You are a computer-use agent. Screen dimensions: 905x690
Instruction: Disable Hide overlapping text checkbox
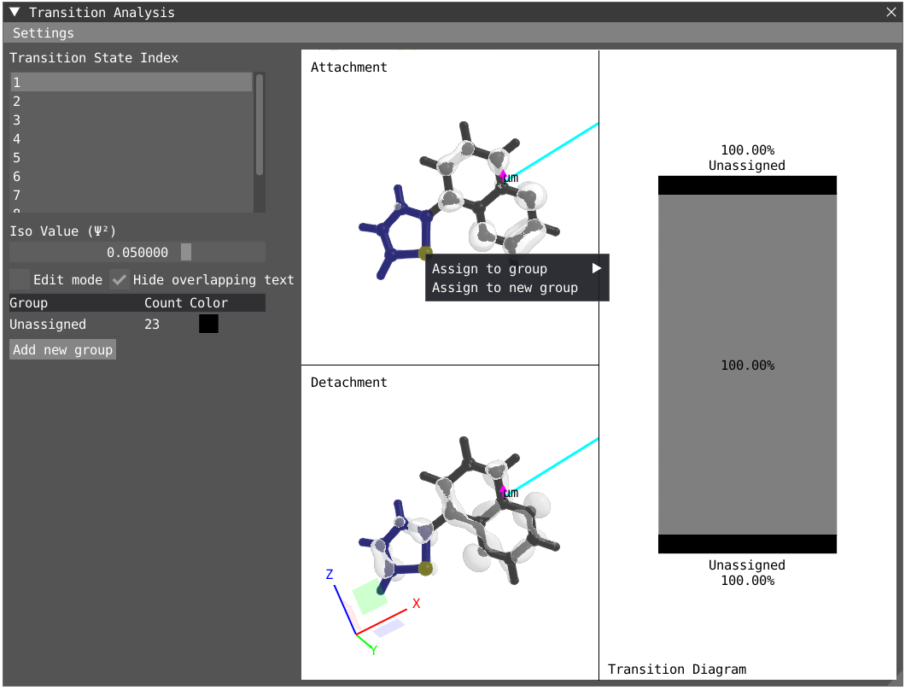coord(120,279)
